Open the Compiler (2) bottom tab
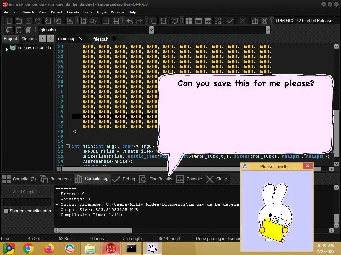The width and height of the screenshot is (341, 255). click(x=19, y=179)
